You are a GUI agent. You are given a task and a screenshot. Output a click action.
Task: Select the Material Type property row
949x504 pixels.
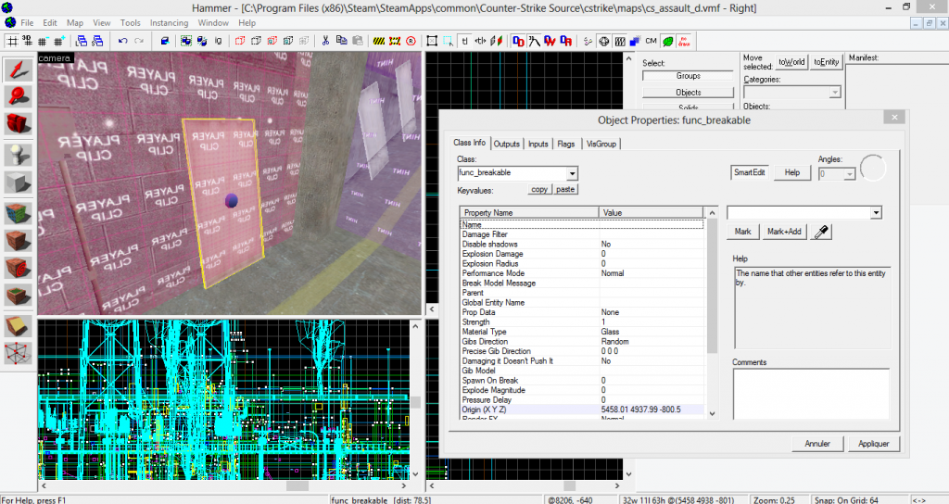pos(582,332)
